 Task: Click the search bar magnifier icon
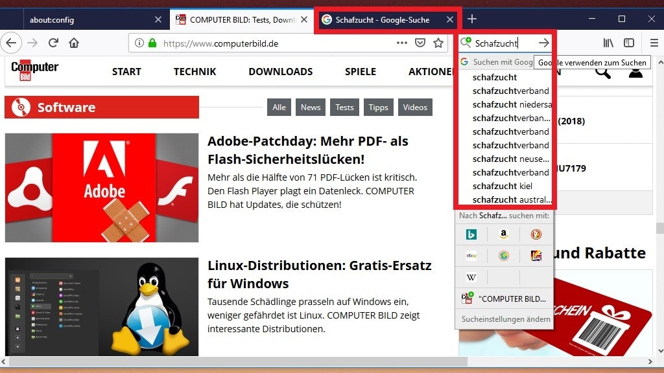[x=466, y=42]
